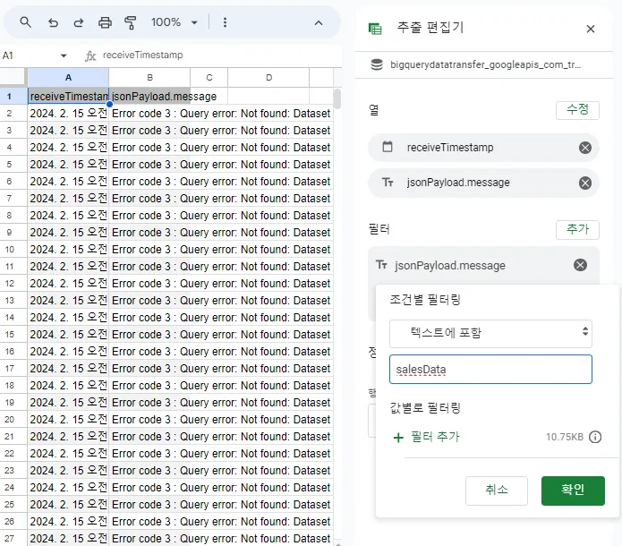
Task: Remove the jsonPayload.message filter
Action: click(x=580, y=265)
